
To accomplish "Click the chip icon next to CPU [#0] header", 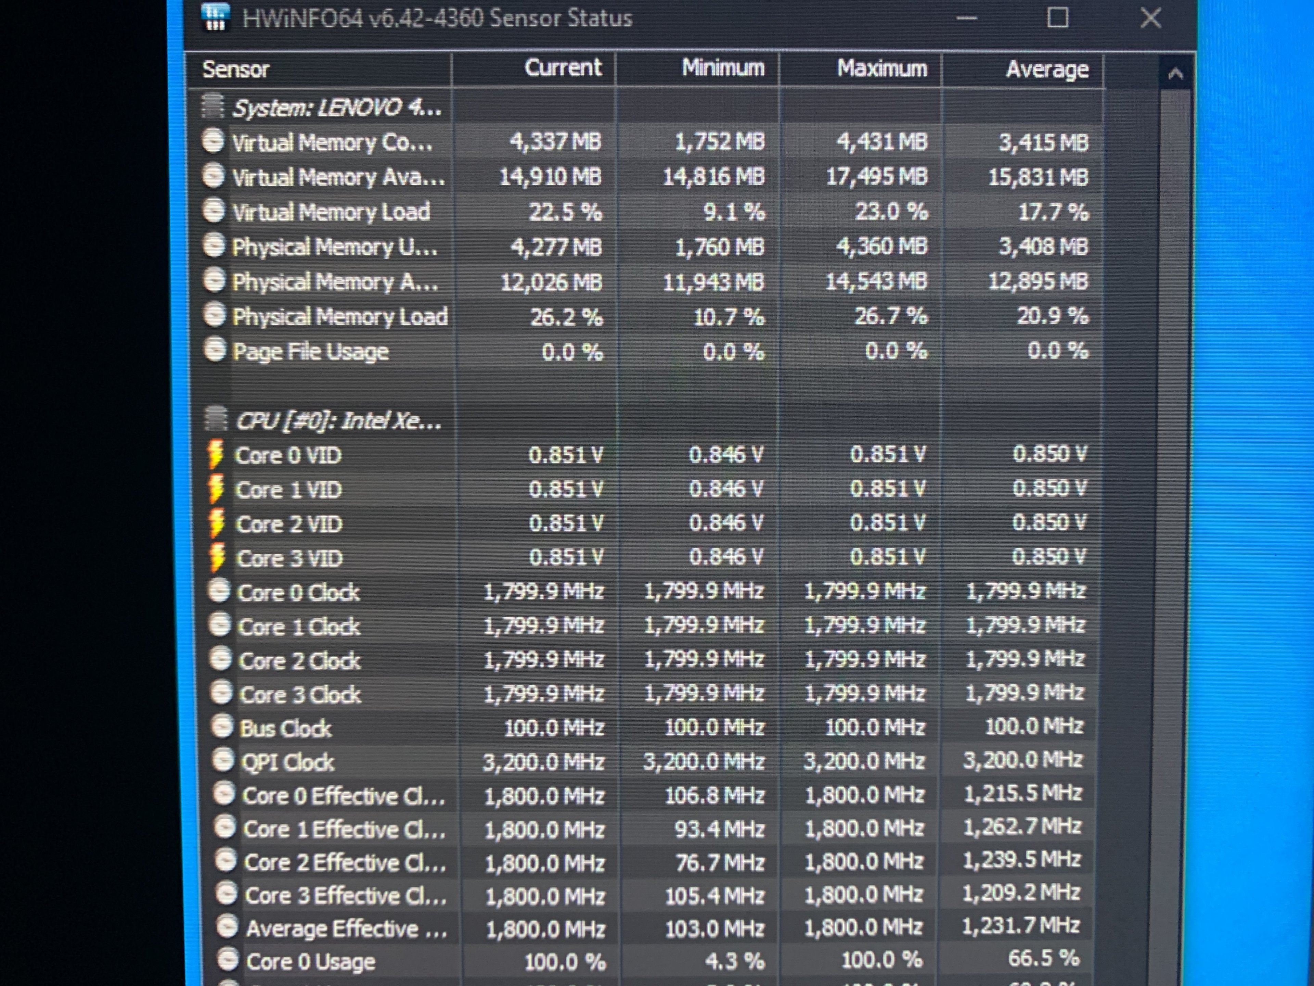I will [216, 419].
